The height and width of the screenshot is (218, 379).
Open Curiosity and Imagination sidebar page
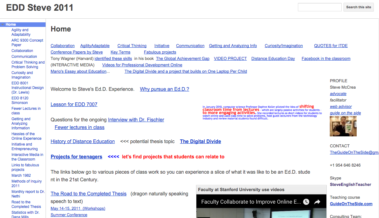22,75
